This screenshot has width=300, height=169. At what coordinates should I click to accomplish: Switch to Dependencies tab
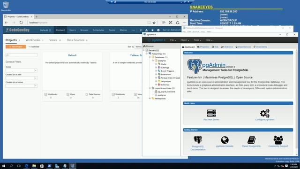click(243, 47)
